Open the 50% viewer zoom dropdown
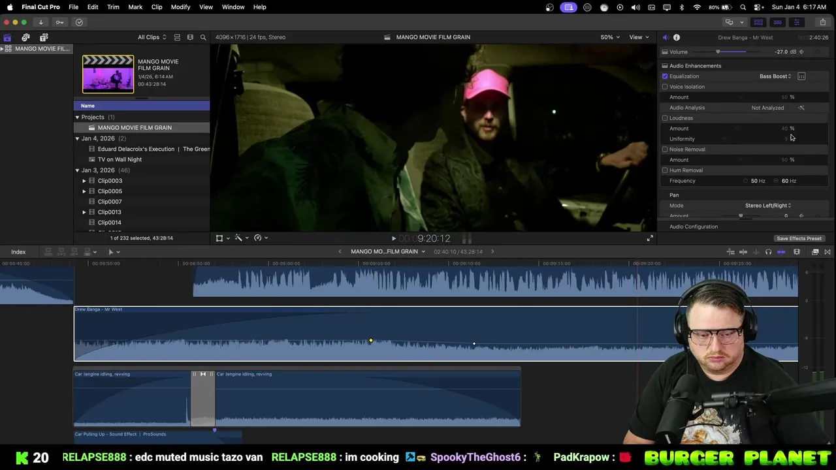836x470 pixels. point(611,37)
